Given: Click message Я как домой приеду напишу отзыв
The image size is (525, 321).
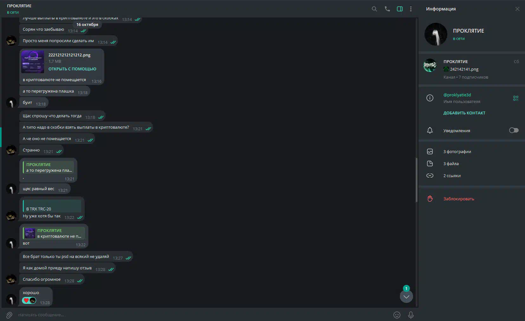Looking at the screenshot, I should (x=67, y=268).
